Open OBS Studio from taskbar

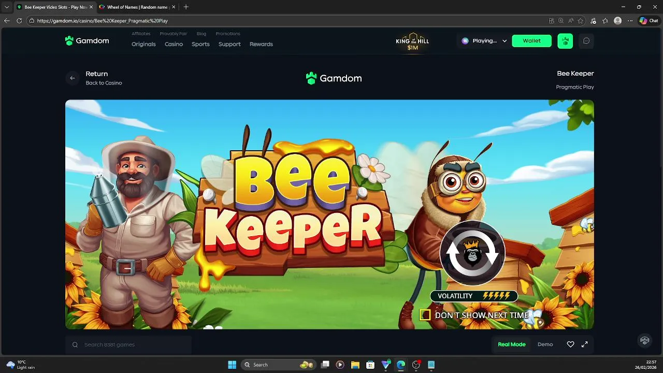416,365
